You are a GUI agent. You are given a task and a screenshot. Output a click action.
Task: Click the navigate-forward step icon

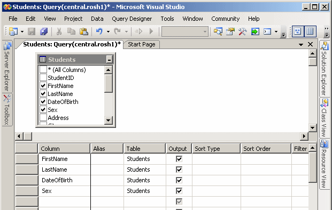(x=138, y=31)
